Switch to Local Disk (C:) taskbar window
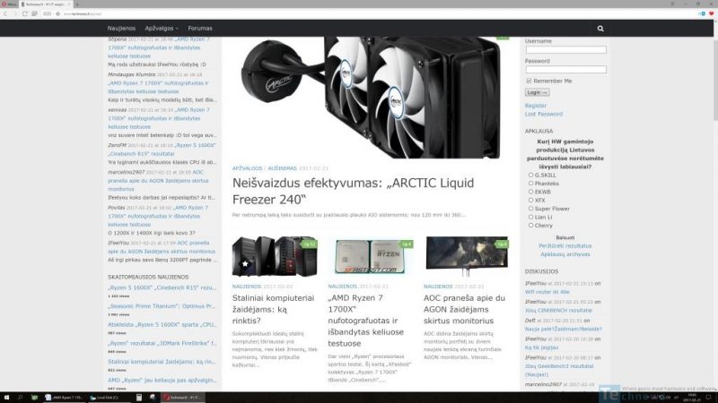This screenshot has height=403, width=718. click(x=109, y=398)
